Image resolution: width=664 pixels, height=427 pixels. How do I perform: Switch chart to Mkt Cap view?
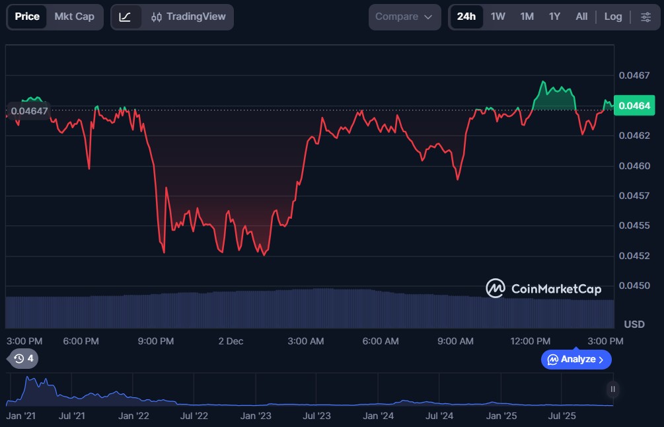pyautogui.click(x=74, y=17)
